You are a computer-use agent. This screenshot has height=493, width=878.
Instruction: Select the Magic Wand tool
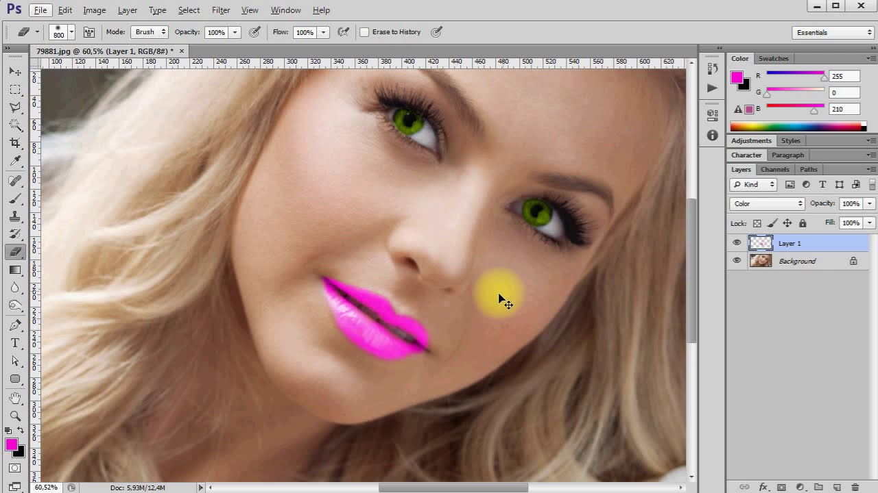click(15, 125)
